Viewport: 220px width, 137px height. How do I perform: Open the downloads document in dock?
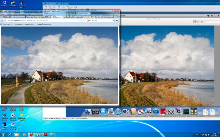tap(213, 112)
